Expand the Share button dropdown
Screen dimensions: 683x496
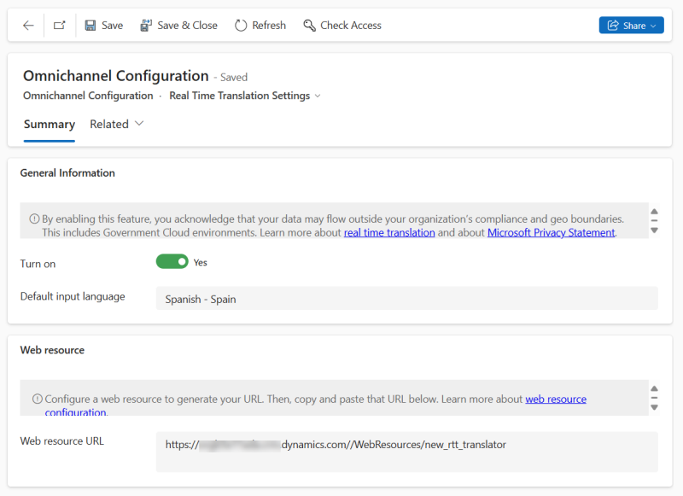pos(651,25)
